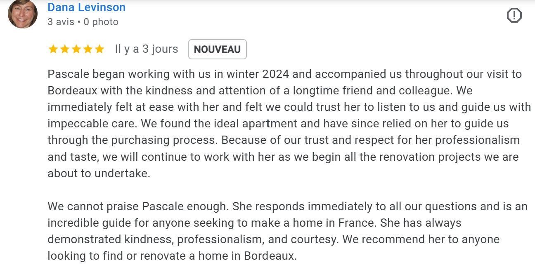This screenshot has width=535, height=270.
Task: Select the fifth and last rating star
Action: click(x=99, y=49)
